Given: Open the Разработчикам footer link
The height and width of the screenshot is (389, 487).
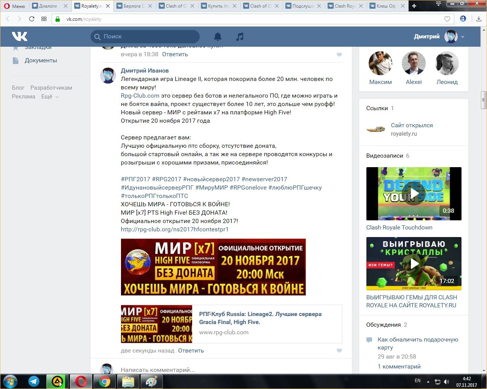Looking at the screenshot, I should pyautogui.click(x=51, y=88).
